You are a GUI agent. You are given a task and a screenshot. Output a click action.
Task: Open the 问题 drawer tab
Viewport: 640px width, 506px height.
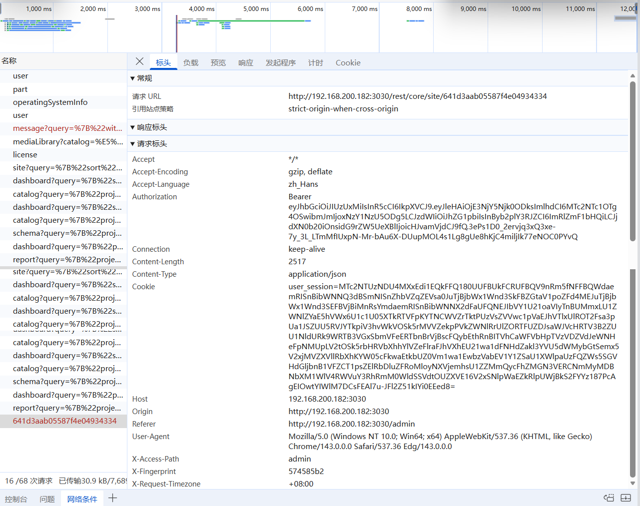[47, 498]
